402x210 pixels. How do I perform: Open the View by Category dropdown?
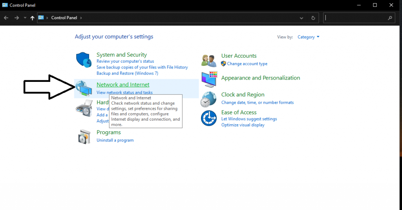tap(309, 37)
